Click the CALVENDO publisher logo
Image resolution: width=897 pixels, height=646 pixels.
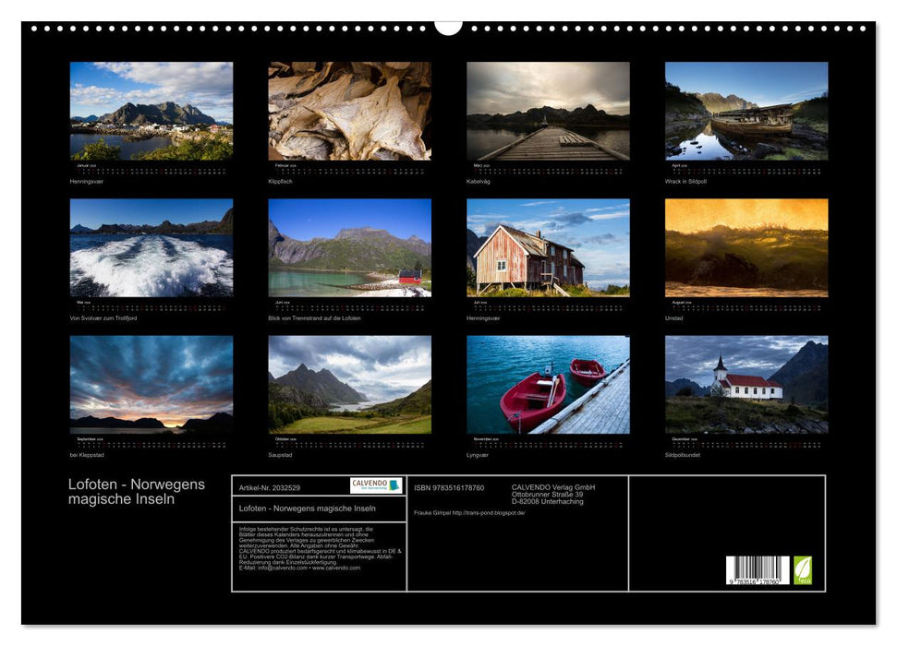pyautogui.click(x=368, y=486)
